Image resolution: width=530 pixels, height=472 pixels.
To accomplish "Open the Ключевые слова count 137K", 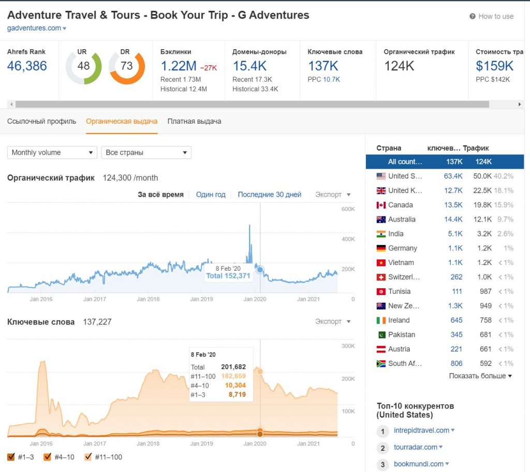I will click(323, 66).
